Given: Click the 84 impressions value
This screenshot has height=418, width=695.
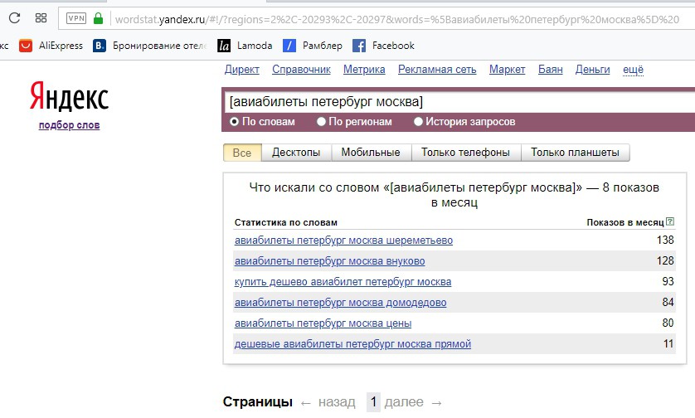Looking at the screenshot, I should (x=668, y=303).
